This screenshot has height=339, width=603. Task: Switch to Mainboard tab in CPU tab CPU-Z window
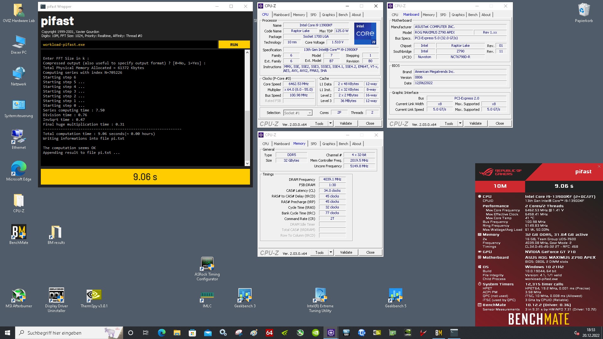[281, 15]
